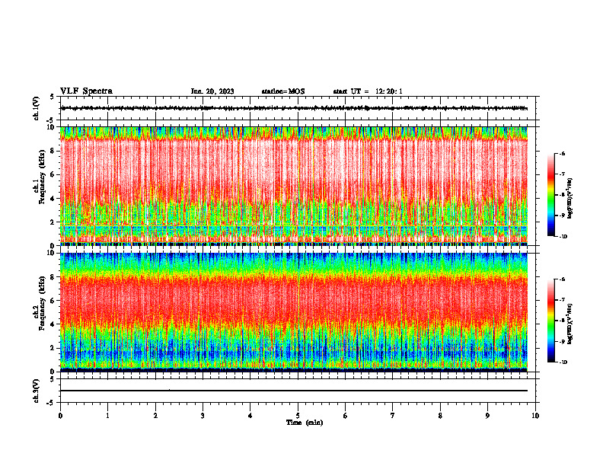Image resolution: width=603 pixels, height=466 pixels.
Task: Click the 3 minute tick on time axis
Action: [x=203, y=416]
